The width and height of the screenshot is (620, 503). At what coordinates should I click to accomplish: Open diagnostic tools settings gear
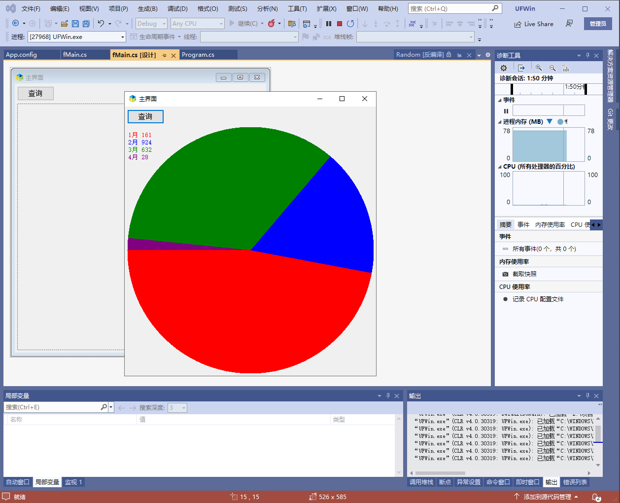pyautogui.click(x=504, y=68)
